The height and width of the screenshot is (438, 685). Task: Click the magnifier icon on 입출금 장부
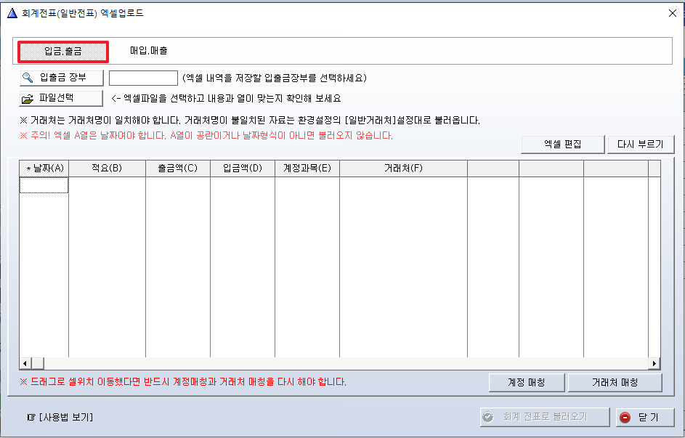click(28, 78)
